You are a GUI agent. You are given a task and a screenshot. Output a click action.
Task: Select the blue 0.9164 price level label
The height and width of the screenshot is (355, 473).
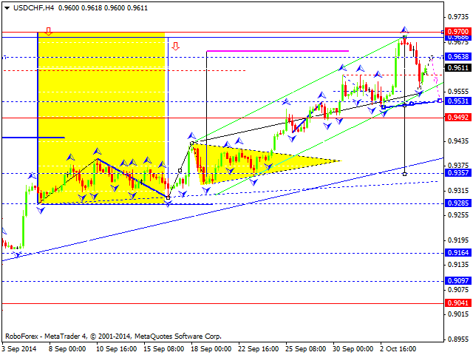click(458, 252)
